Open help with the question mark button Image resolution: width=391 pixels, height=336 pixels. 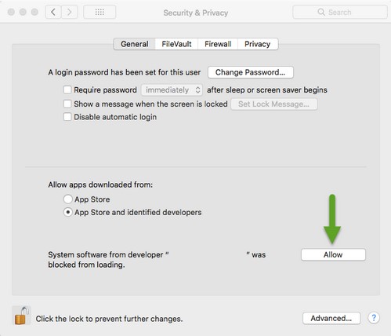click(x=374, y=318)
